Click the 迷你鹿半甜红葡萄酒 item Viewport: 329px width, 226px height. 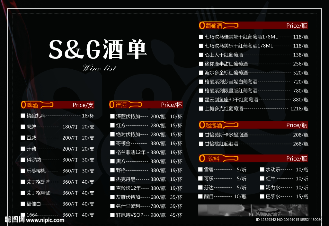(x=226, y=64)
